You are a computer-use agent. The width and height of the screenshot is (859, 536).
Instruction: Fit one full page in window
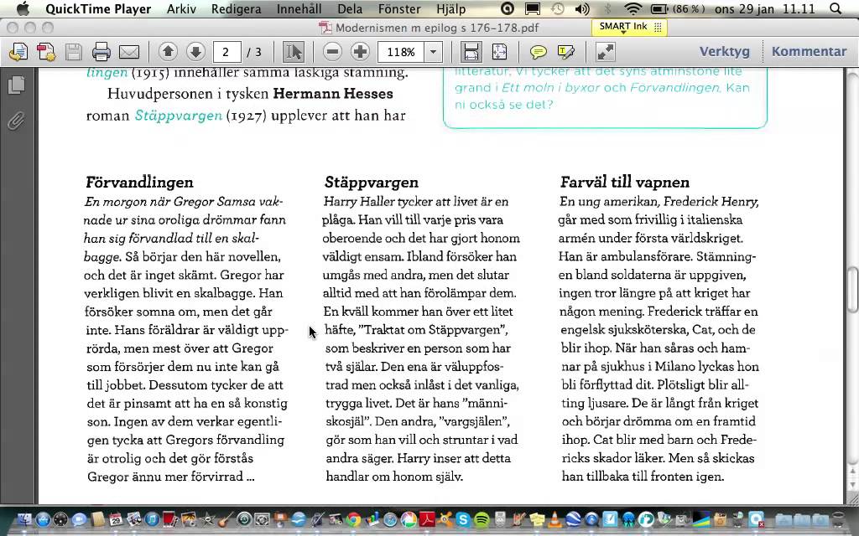pos(499,52)
